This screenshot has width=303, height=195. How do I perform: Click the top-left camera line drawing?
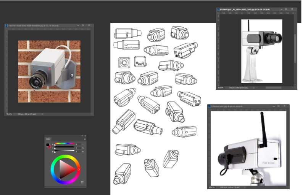coord(127,33)
